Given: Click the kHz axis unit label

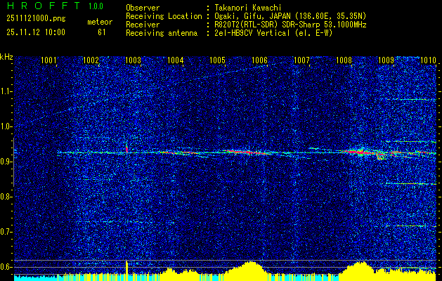Looking at the screenshot, I should pyautogui.click(x=6, y=57).
